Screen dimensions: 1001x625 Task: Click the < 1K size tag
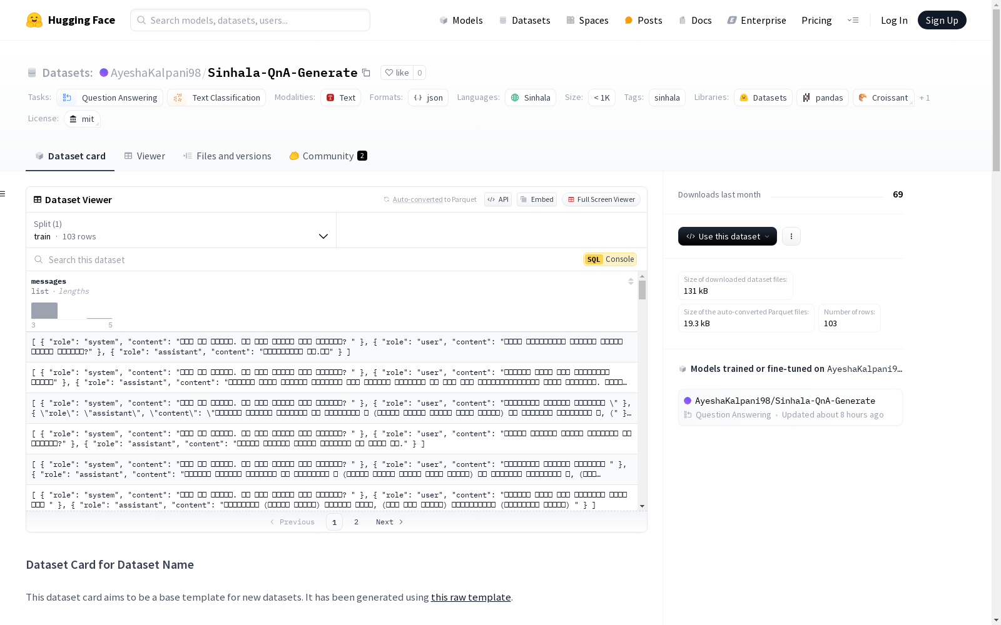pyautogui.click(x=602, y=97)
